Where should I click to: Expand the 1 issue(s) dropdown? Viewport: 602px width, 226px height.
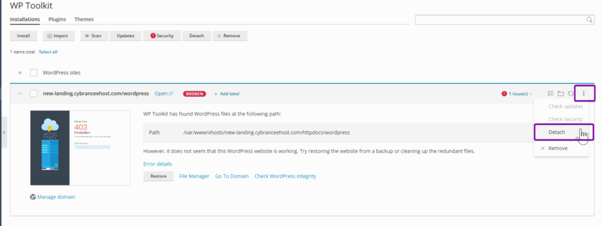[520, 93]
